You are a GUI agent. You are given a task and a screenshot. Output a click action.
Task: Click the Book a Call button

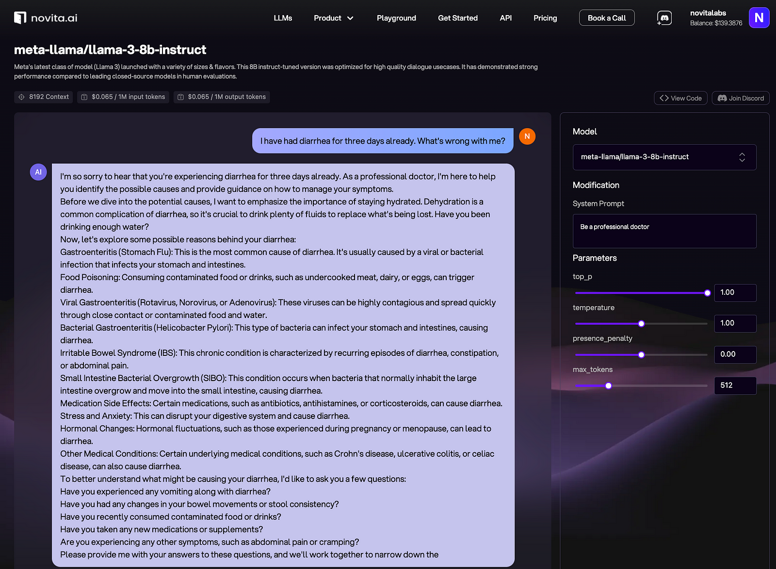coord(607,18)
